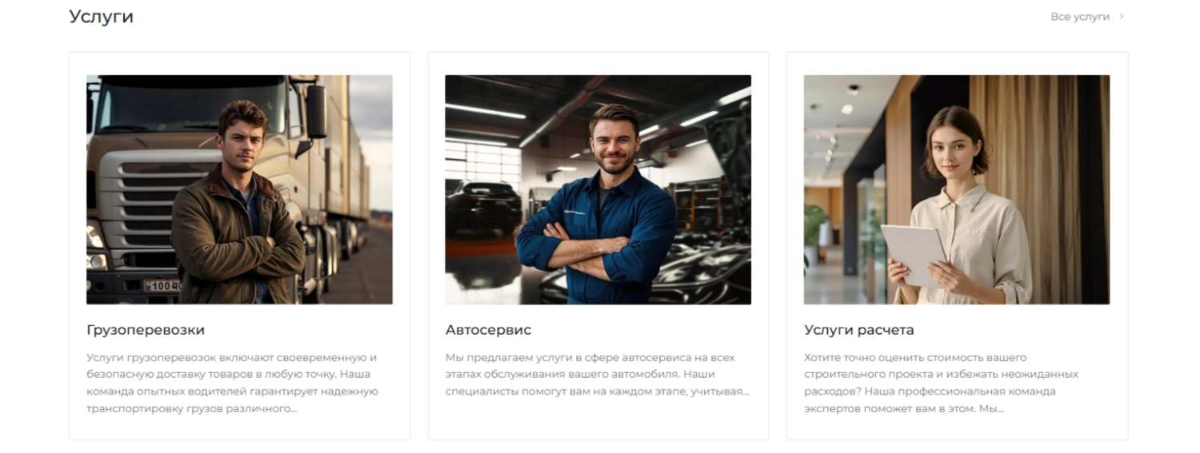Select the mechanic photo in Автосервис card

(598, 189)
